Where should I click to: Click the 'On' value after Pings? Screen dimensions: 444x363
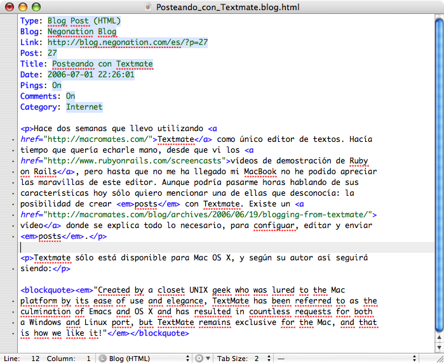pyautogui.click(x=57, y=86)
